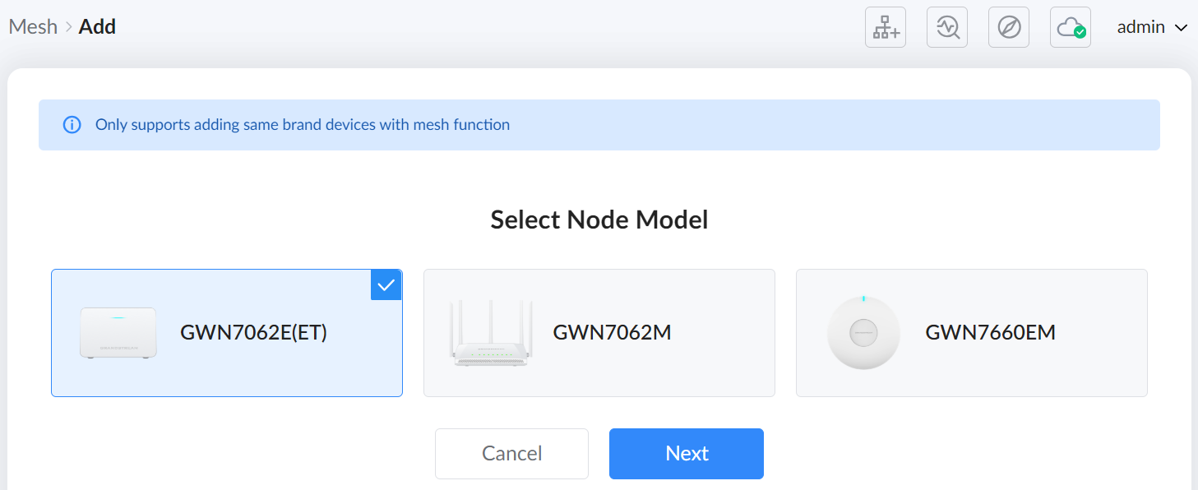Click the GWN7062M model name

(x=613, y=333)
